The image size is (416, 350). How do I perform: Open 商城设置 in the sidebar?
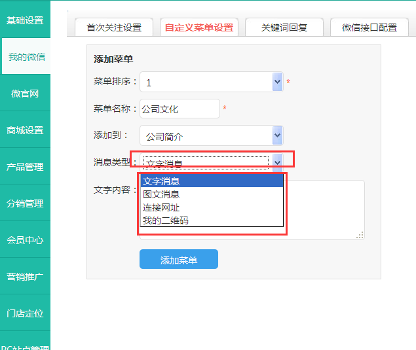click(25, 130)
